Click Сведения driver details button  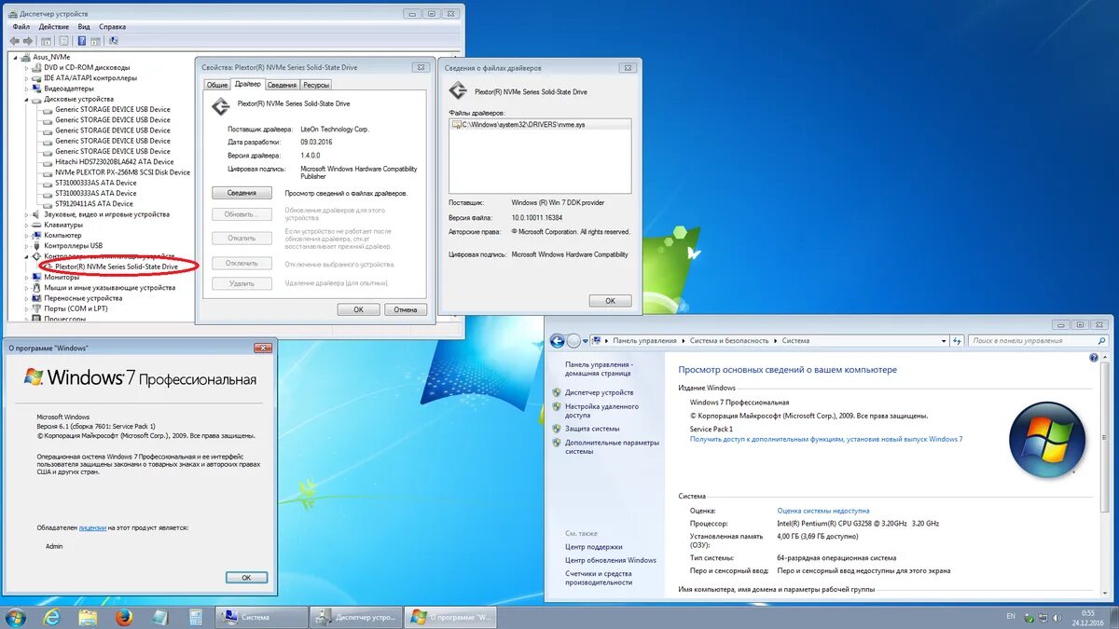pyautogui.click(x=242, y=193)
